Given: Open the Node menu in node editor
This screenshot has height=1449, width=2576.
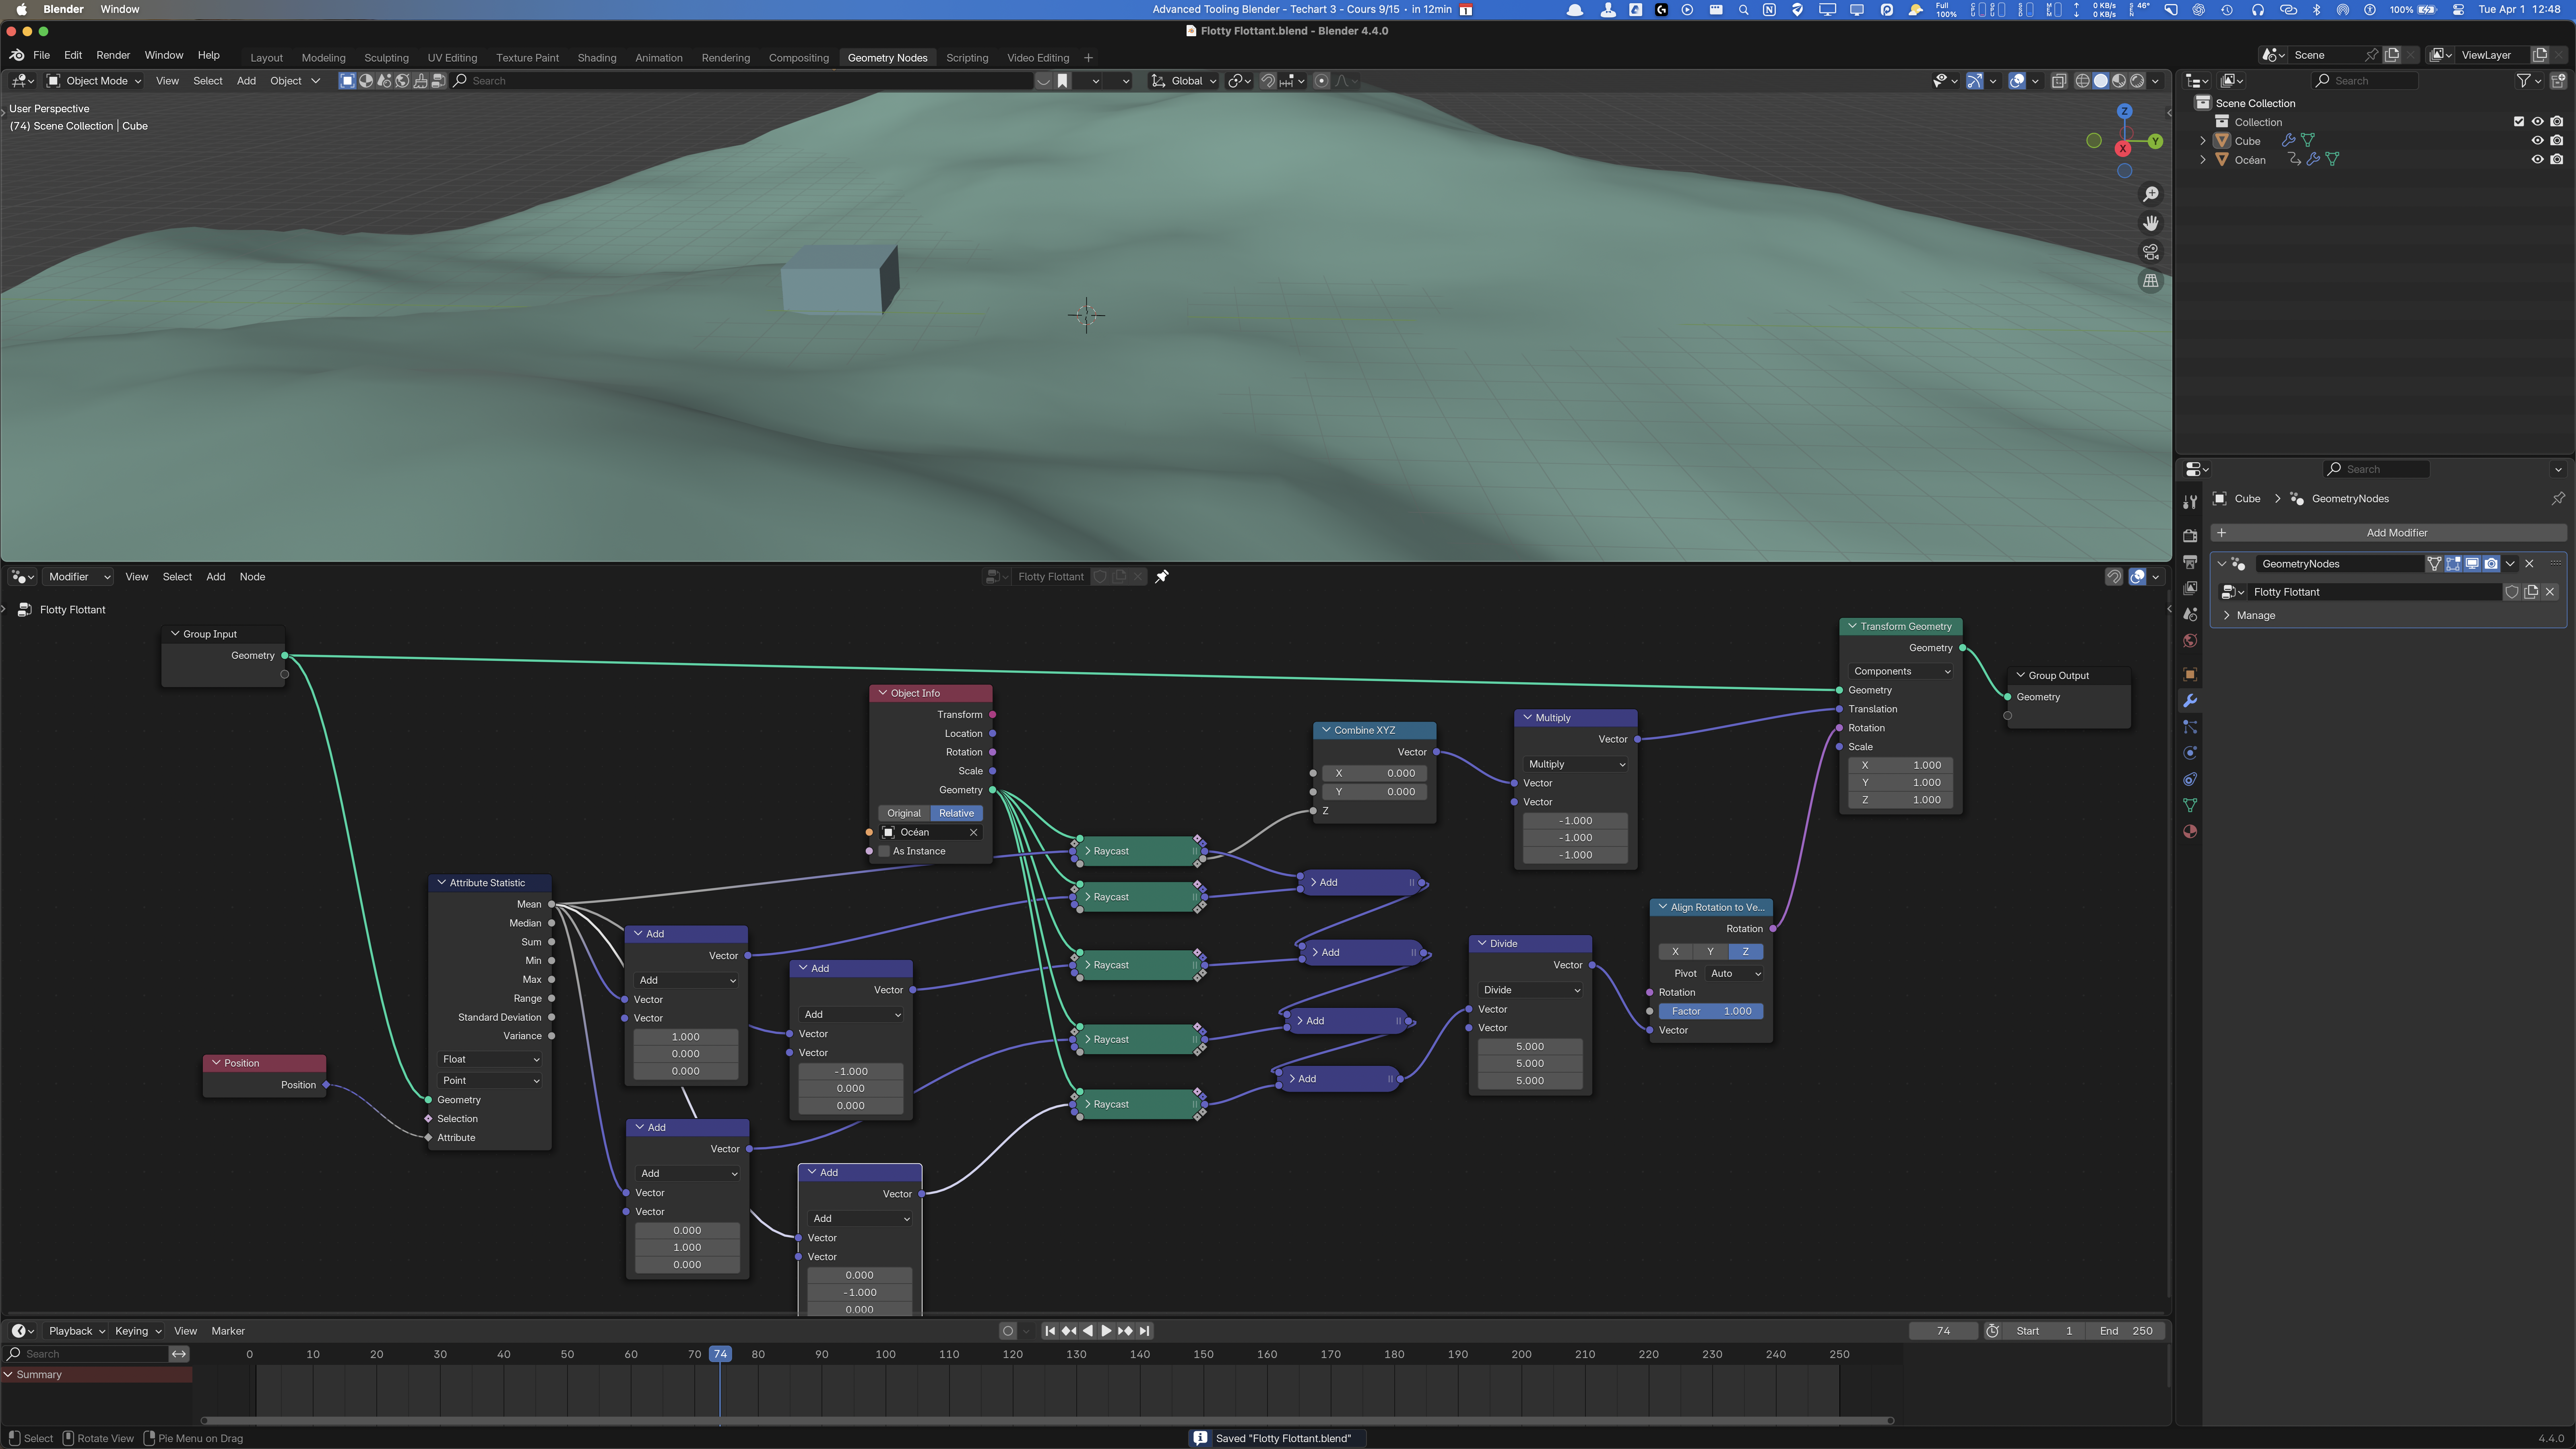Looking at the screenshot, I should coord(252,577).
